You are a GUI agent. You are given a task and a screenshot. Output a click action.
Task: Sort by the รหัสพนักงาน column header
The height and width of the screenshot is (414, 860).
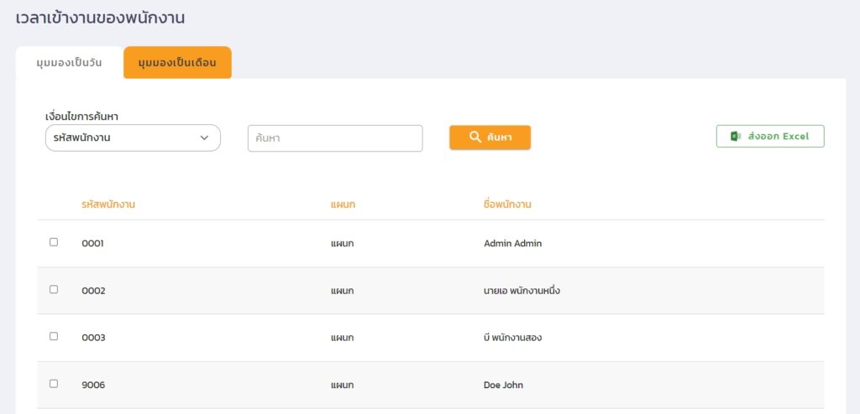pyautogui.click(x=108, y=204)
